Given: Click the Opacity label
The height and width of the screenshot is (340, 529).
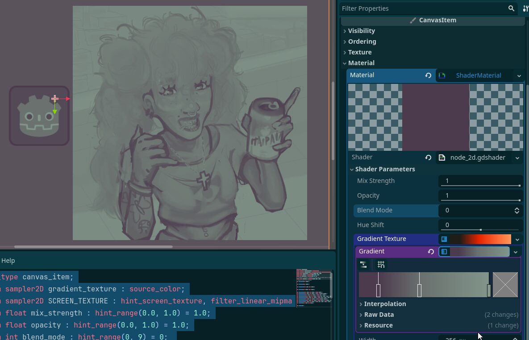Looking at the screenshot, I should pos(368,195).
